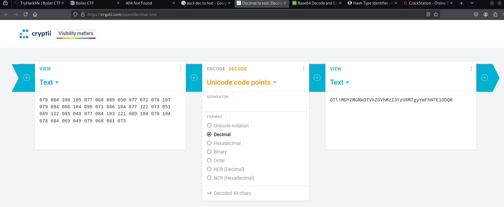Viewport: 504px width, 207px height.
Task: Open three-dot menu of Unicode code points brick
Action: click(x=304, y=69)
